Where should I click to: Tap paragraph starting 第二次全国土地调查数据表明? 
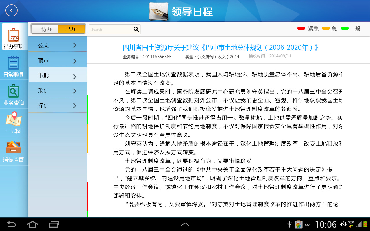click(228, 79)
